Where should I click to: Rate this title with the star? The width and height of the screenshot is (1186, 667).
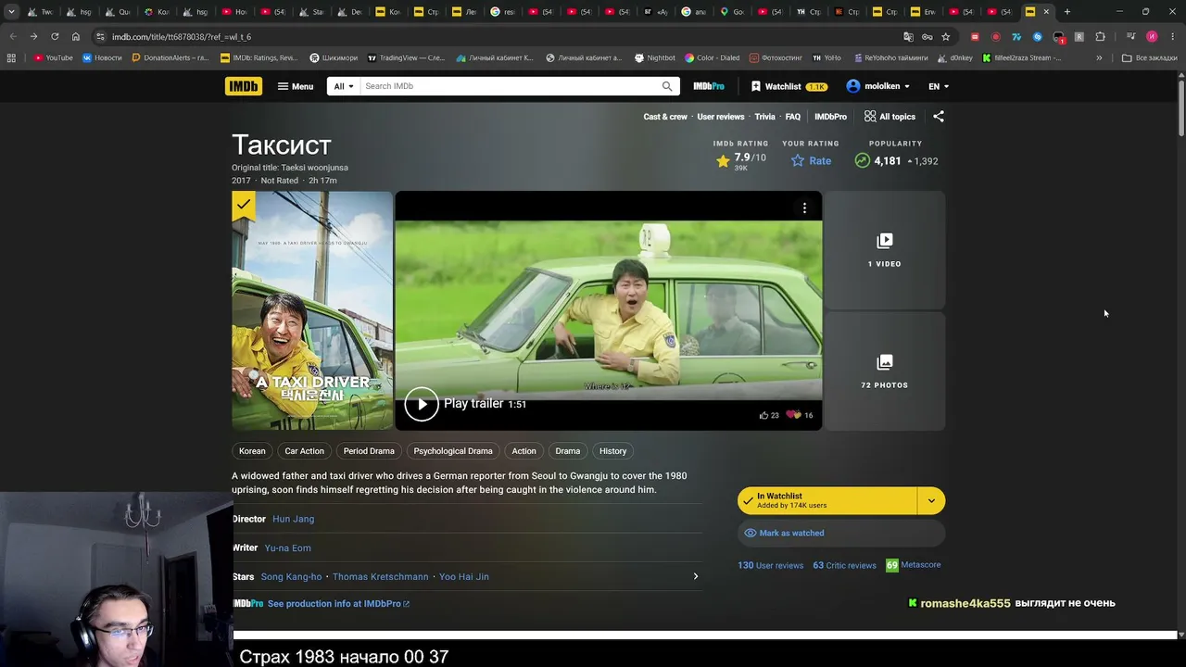click(811, 160)
